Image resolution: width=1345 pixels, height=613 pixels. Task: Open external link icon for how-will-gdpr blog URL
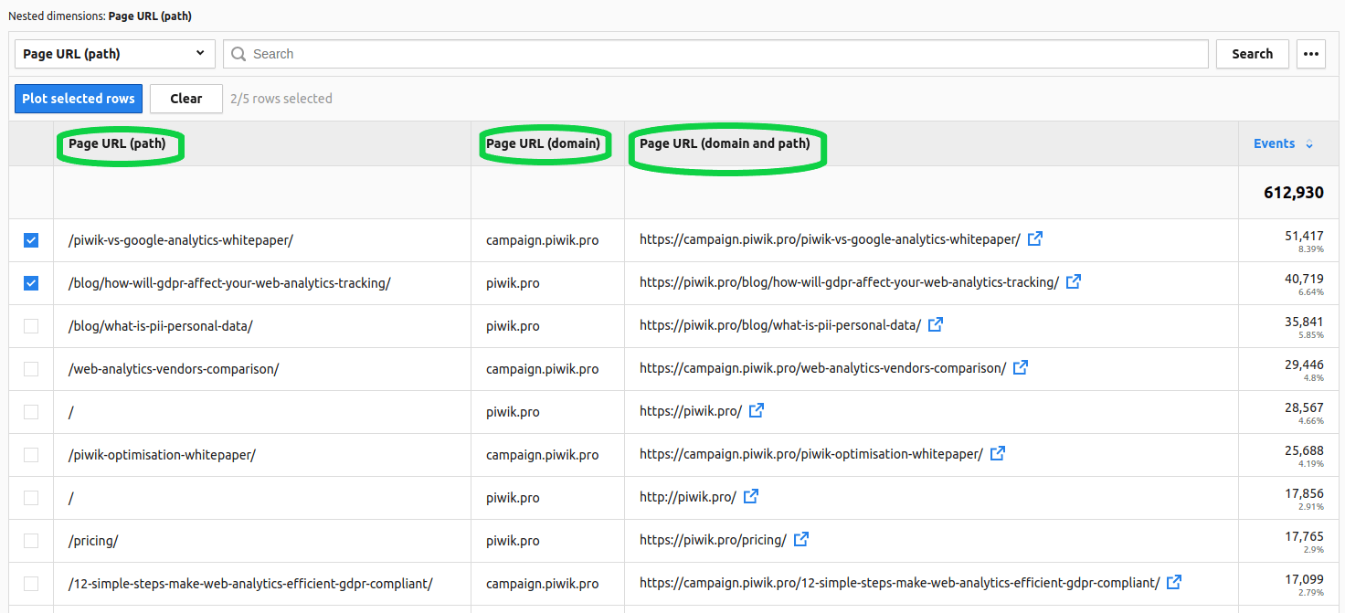pyautogui.click(x=1074, y=282)
